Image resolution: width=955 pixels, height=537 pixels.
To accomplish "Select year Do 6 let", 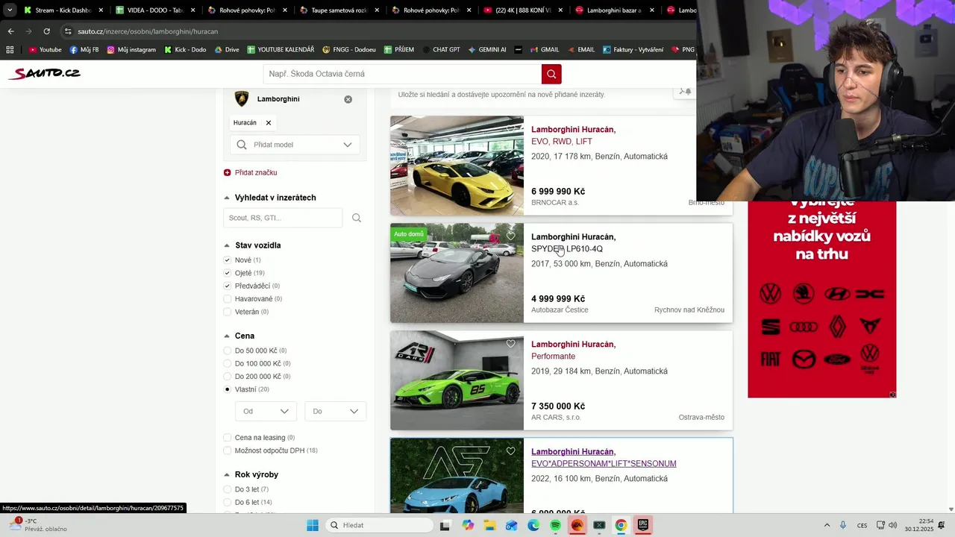I will click(x=228, y=503).
